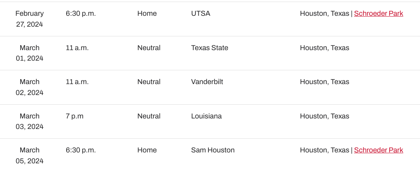The image size is (420, 171).
Task: Click the 7 p.m time for Louisiana game
Action: click(75, 116)
